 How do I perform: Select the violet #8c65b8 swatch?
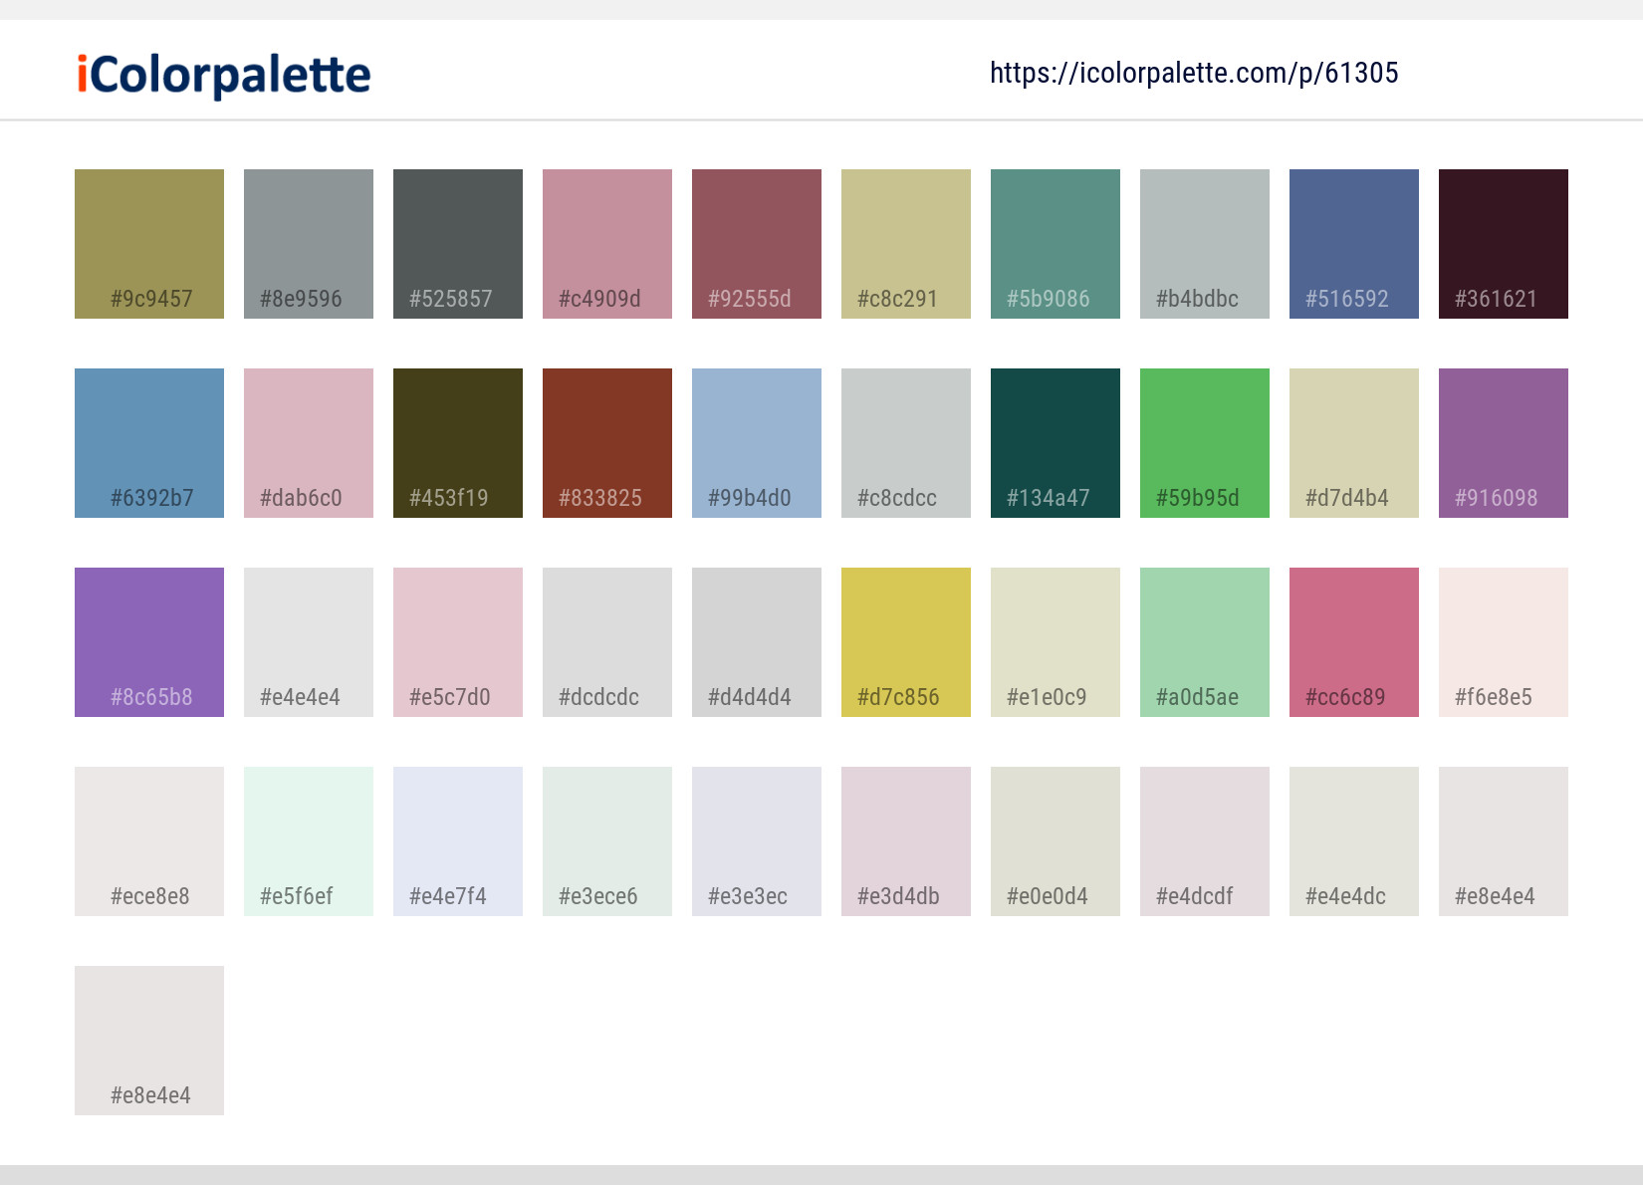point(148,641)
